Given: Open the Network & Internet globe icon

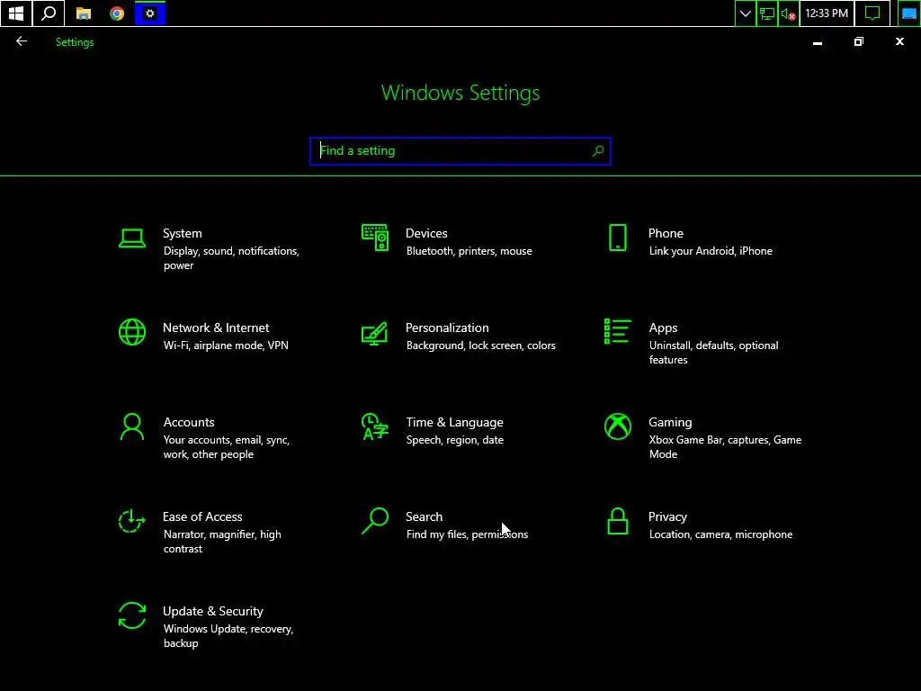Looking at the screenshot, I should (132, 332).
